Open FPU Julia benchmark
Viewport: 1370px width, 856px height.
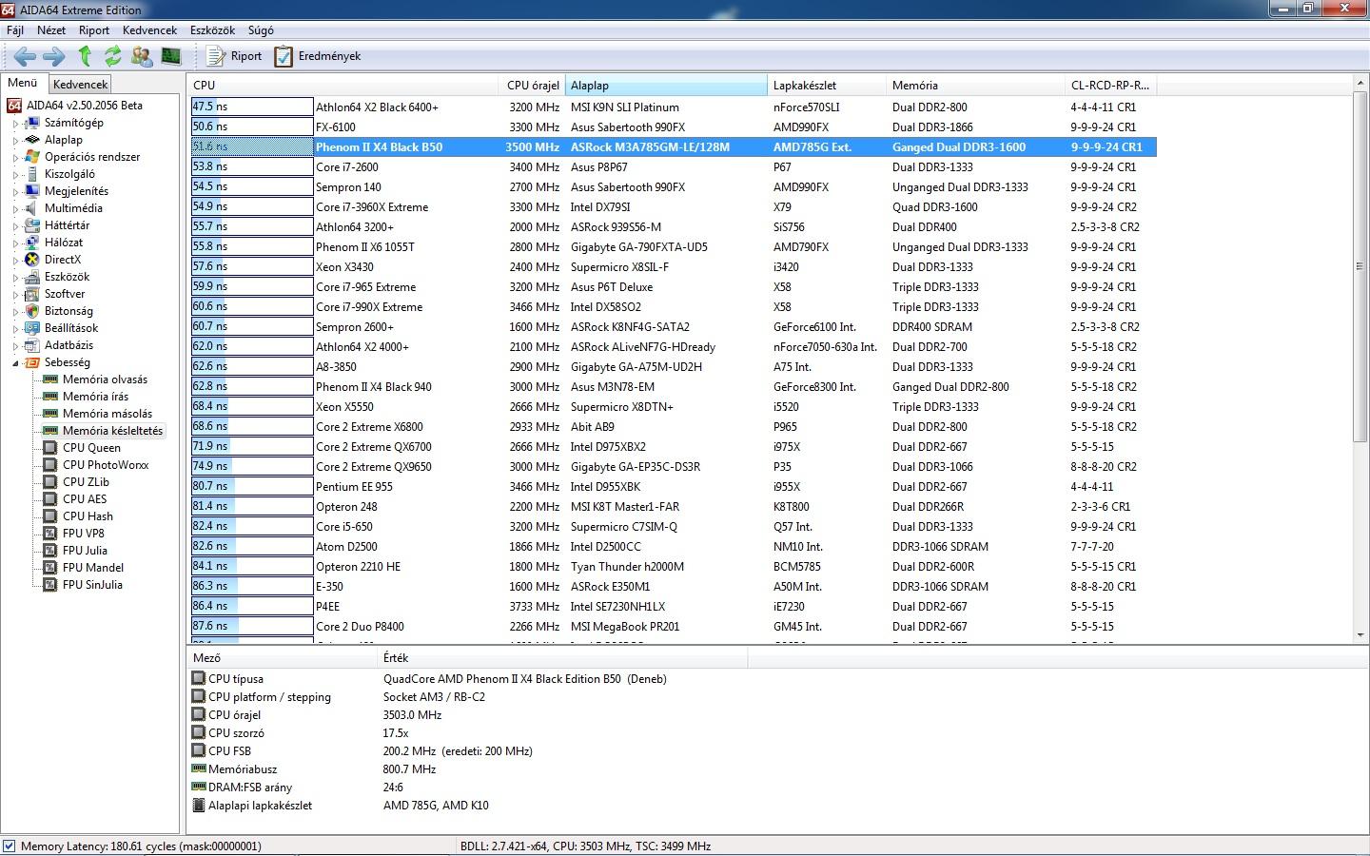(85, 551)
